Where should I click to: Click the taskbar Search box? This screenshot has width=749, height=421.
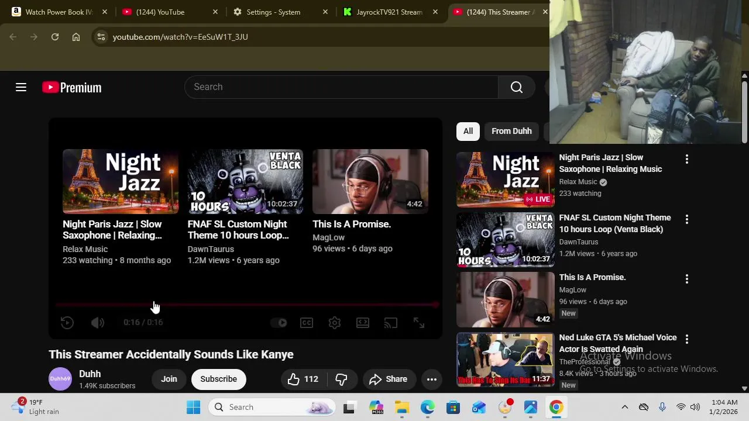pos(272,407)
